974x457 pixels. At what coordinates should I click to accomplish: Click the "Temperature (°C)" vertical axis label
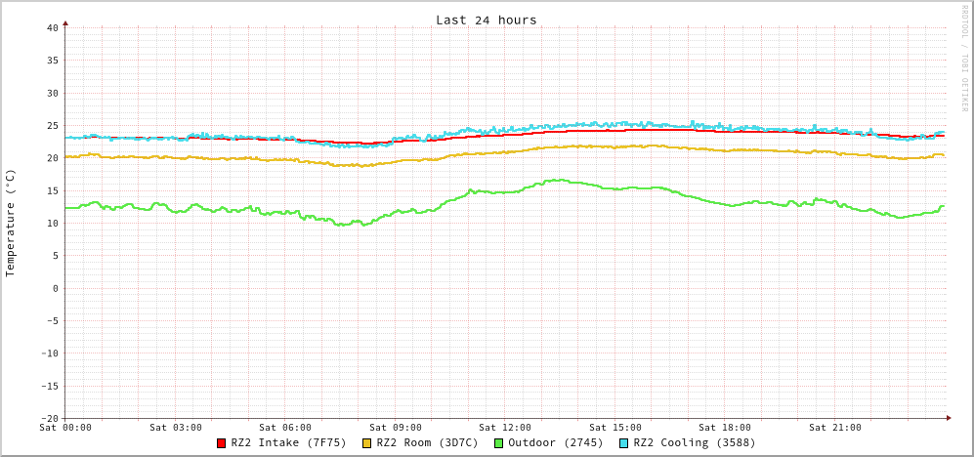click(x=11, y=223)
